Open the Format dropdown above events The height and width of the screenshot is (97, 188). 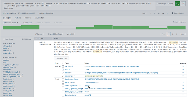click(x=40, y=34)
